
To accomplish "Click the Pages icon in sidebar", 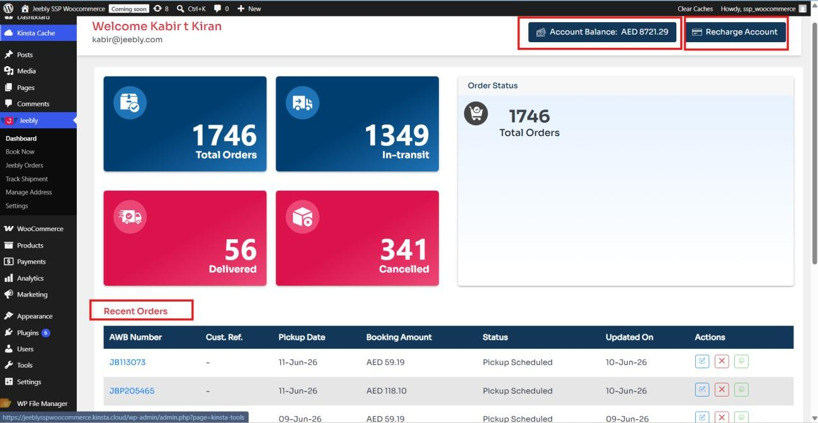I will pos(9,87).
